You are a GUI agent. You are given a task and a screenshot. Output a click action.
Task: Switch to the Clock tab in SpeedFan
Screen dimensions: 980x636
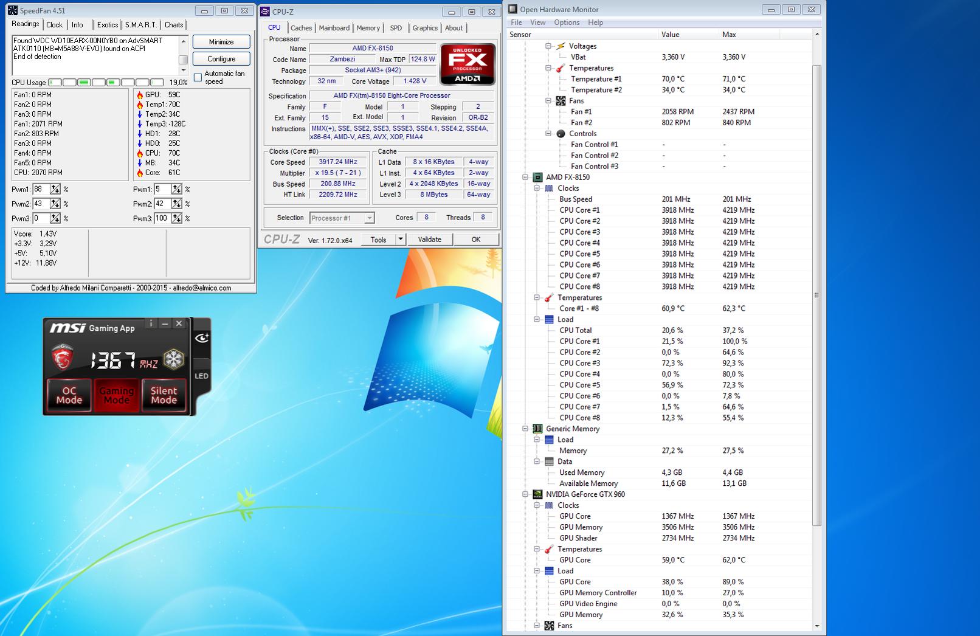[54, 25]
